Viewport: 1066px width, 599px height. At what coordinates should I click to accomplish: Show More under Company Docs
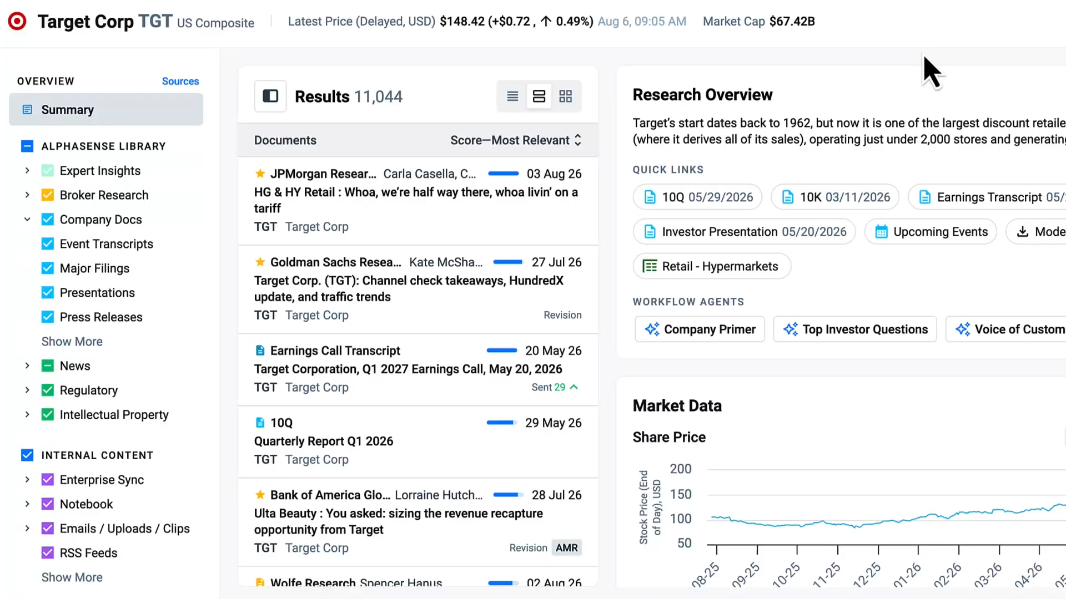[72, 341]
